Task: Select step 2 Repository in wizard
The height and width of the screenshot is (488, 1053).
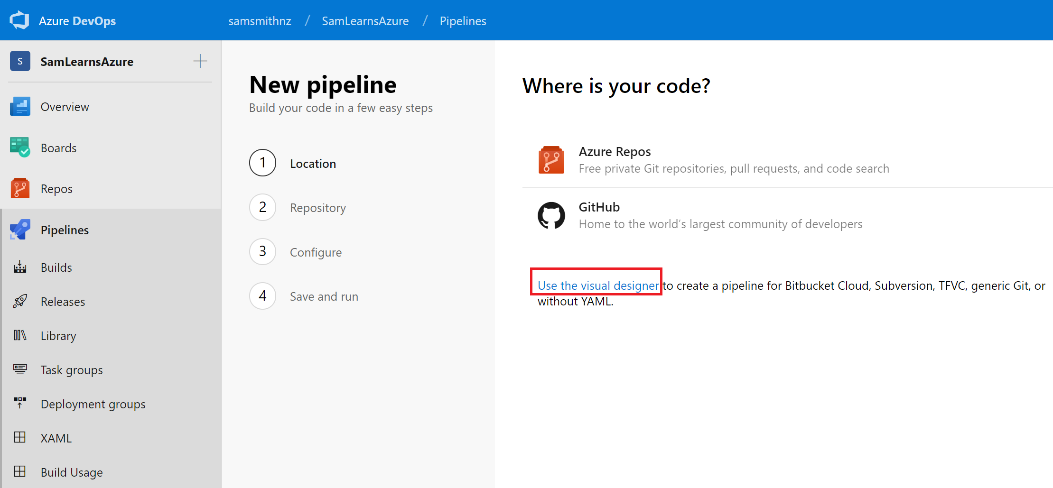Action: (317, 208)
